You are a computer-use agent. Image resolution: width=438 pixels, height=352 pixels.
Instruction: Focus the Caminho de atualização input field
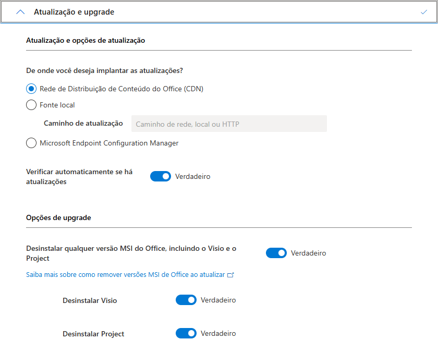point(229,124)
